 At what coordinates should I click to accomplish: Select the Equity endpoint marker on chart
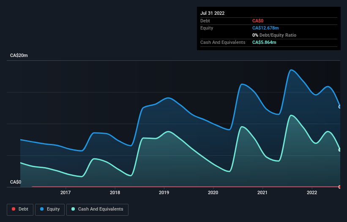340,107
